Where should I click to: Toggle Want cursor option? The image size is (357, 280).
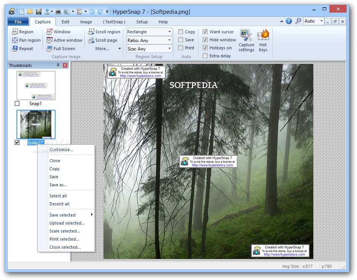click(205, 32)
